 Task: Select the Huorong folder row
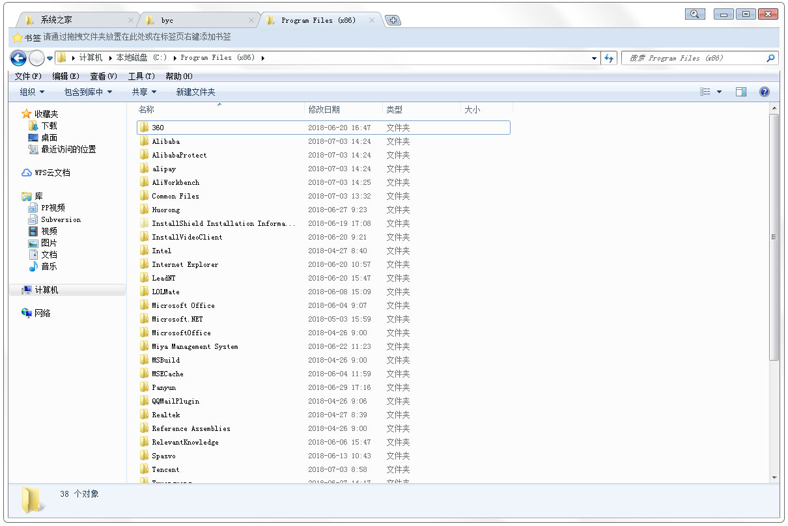[324, 210]
